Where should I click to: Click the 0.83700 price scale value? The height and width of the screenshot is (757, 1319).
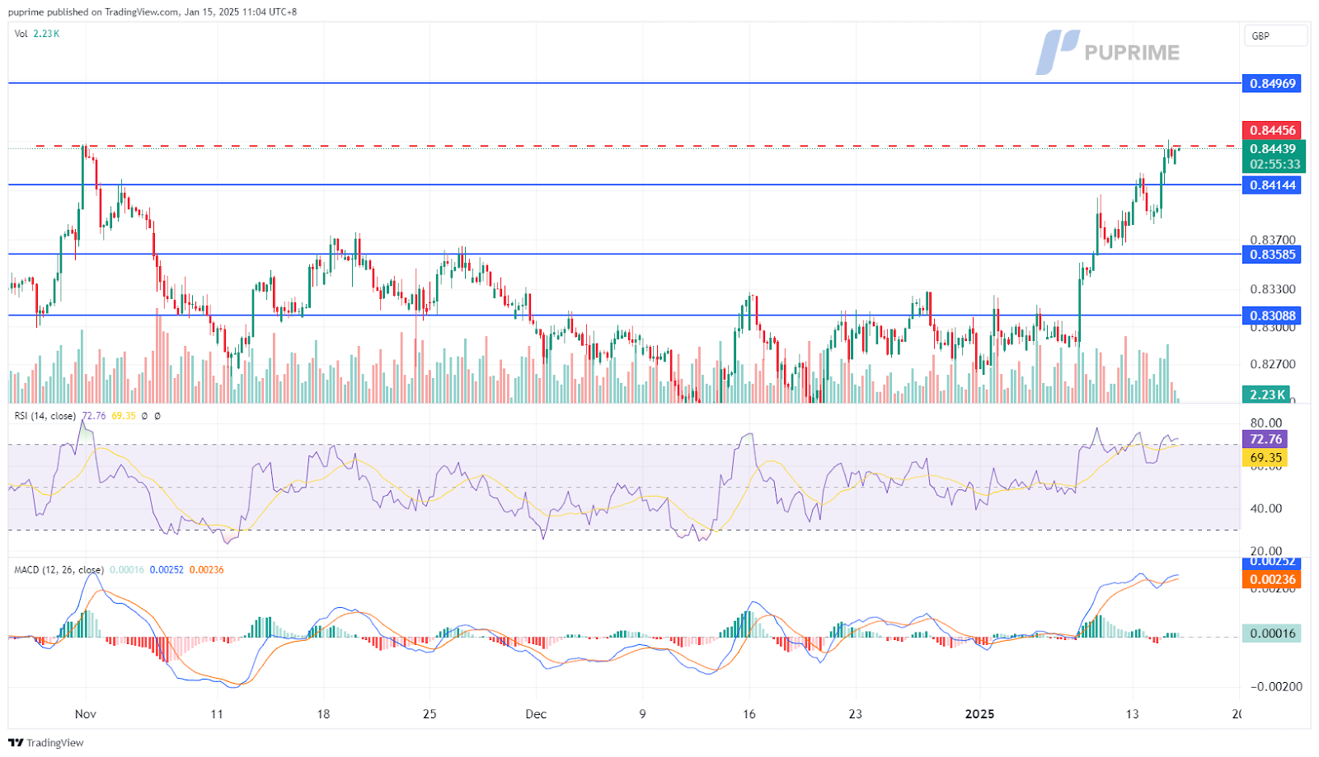(1273, 240)
